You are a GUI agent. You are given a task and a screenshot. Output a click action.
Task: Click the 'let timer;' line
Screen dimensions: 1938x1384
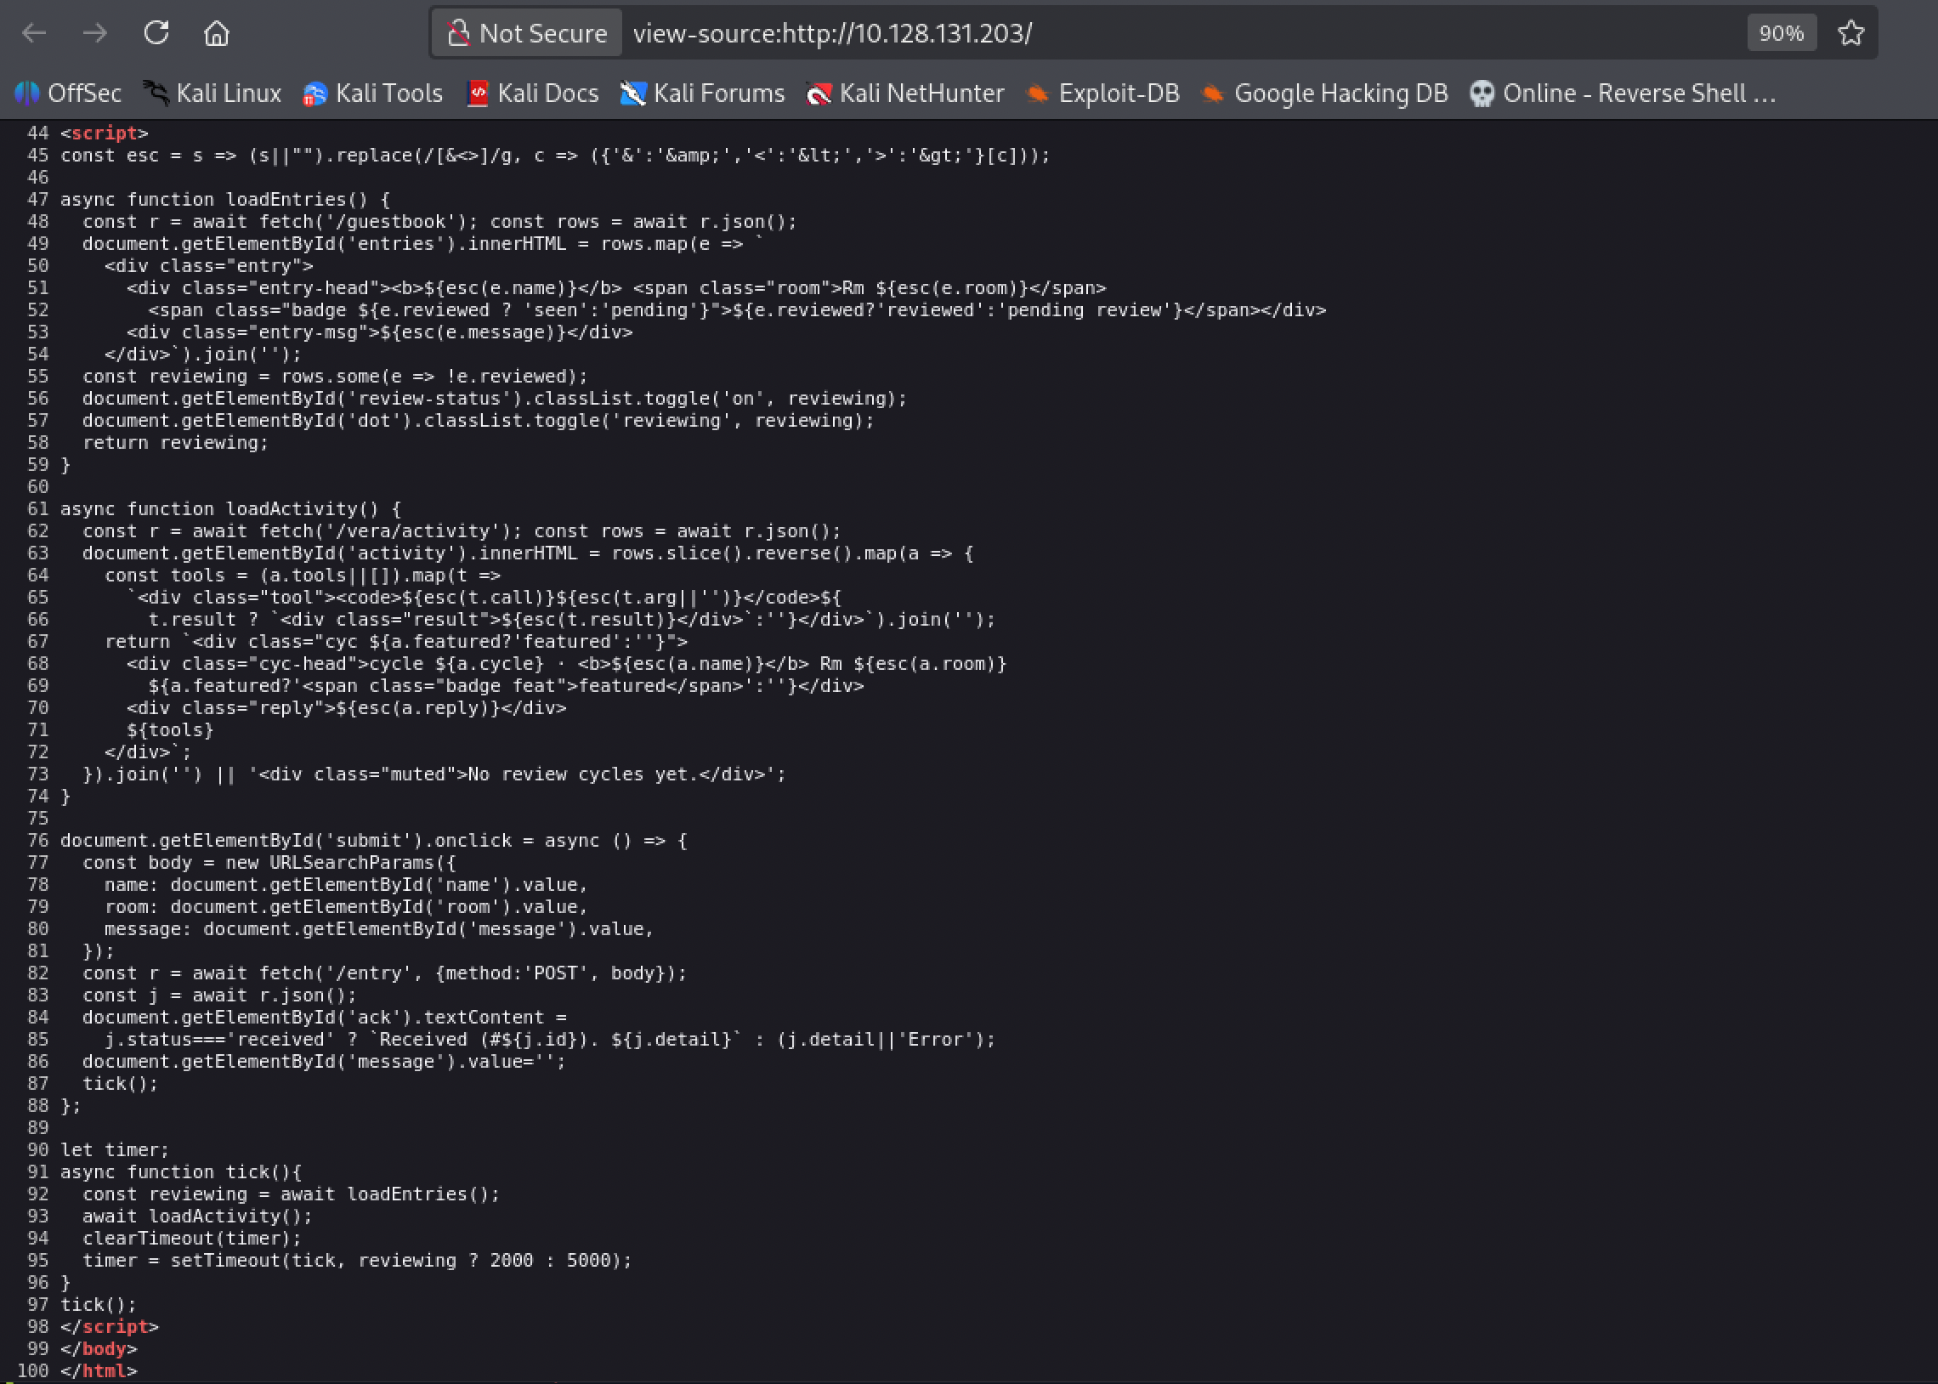[115, 1149]
